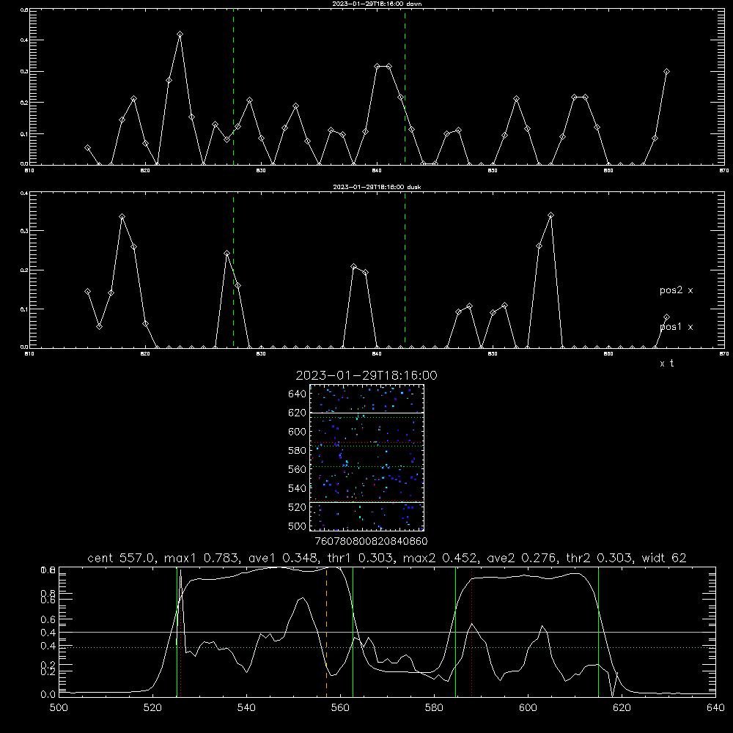The width and height of the screenshot is (733, 733).
Task: Click the right green dashed line in dusk plot
Action: [405, 269]
